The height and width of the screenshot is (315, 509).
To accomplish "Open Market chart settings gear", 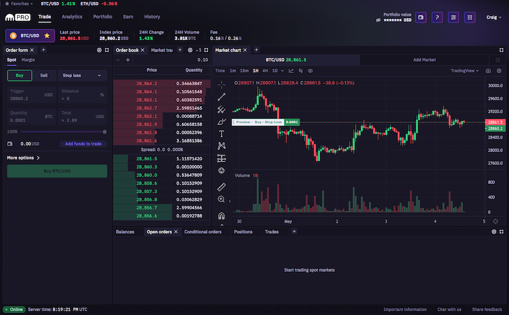I will 499,71.
